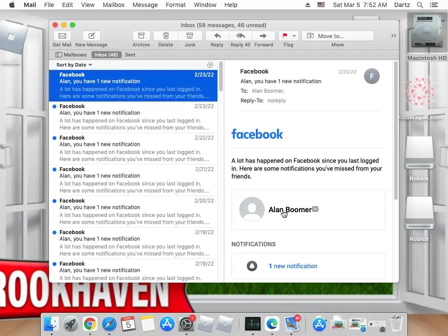Open Activity Monitor in the dock

click(x=253, y=324)
